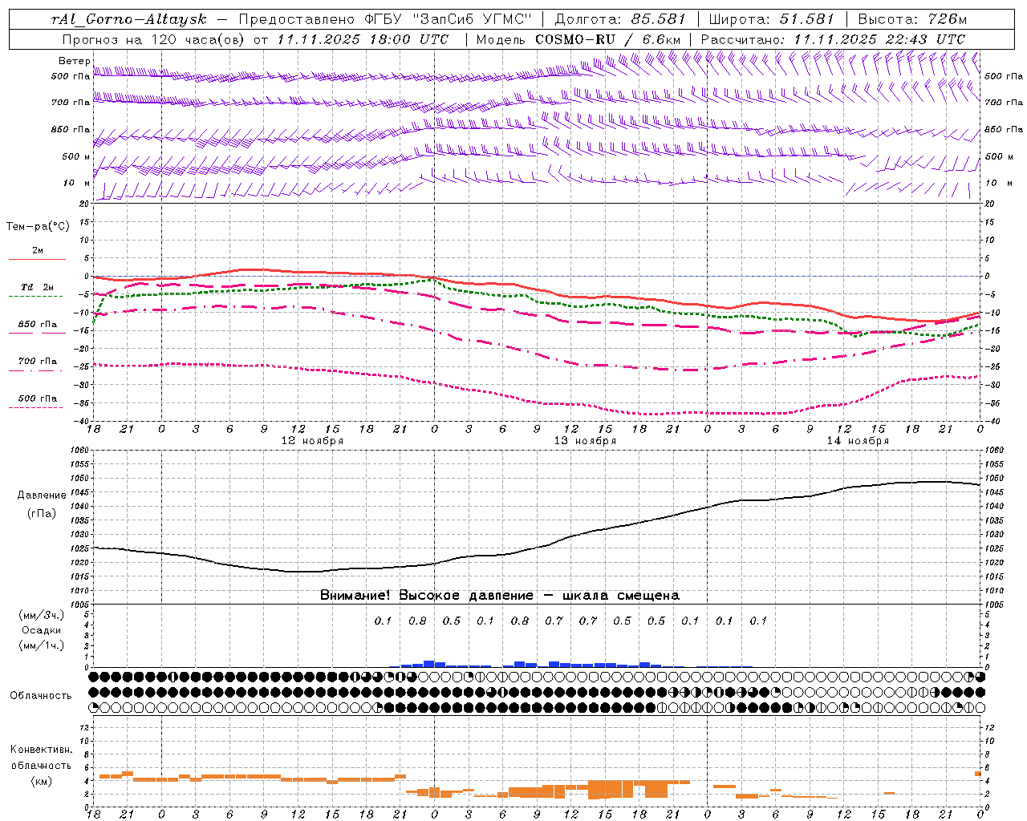Screen dimensions: 1027x821
Task: Click the calculation time Рассчитано: 11.11.2025 22:43 UTC
Action: coord(833,38)
